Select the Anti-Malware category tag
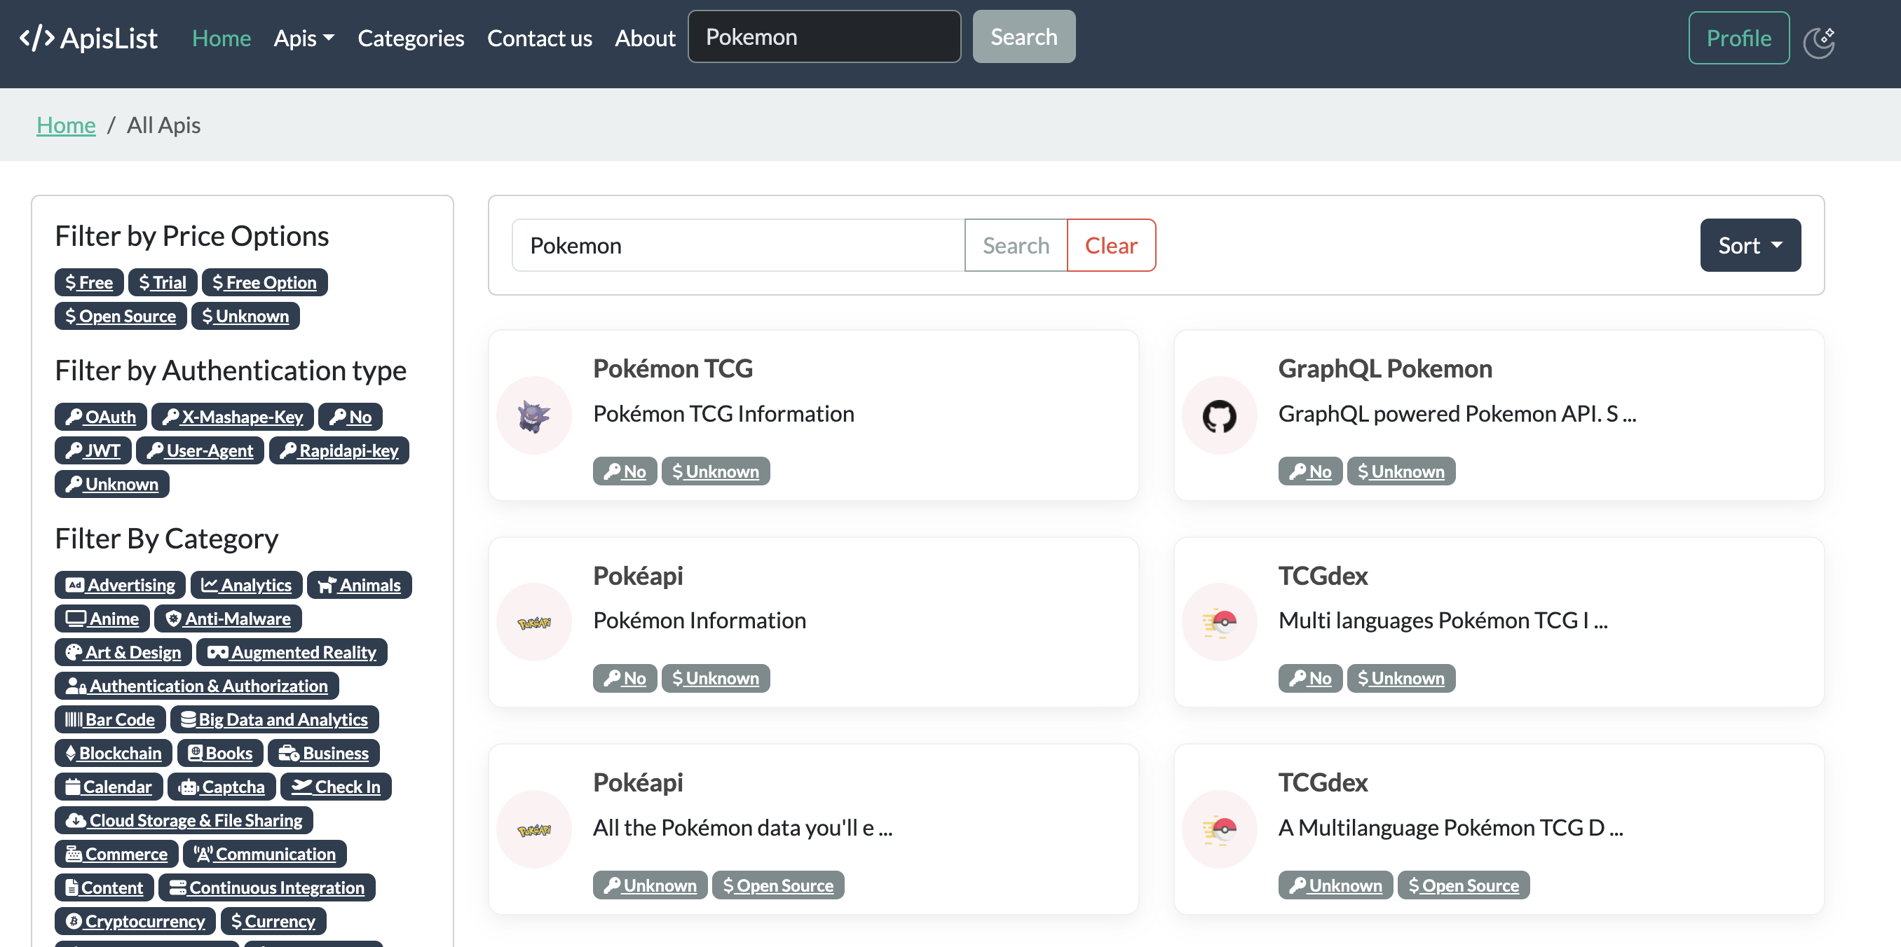Image resolution: width=1901 pixels, height=947 pixels. pos(228,618)
